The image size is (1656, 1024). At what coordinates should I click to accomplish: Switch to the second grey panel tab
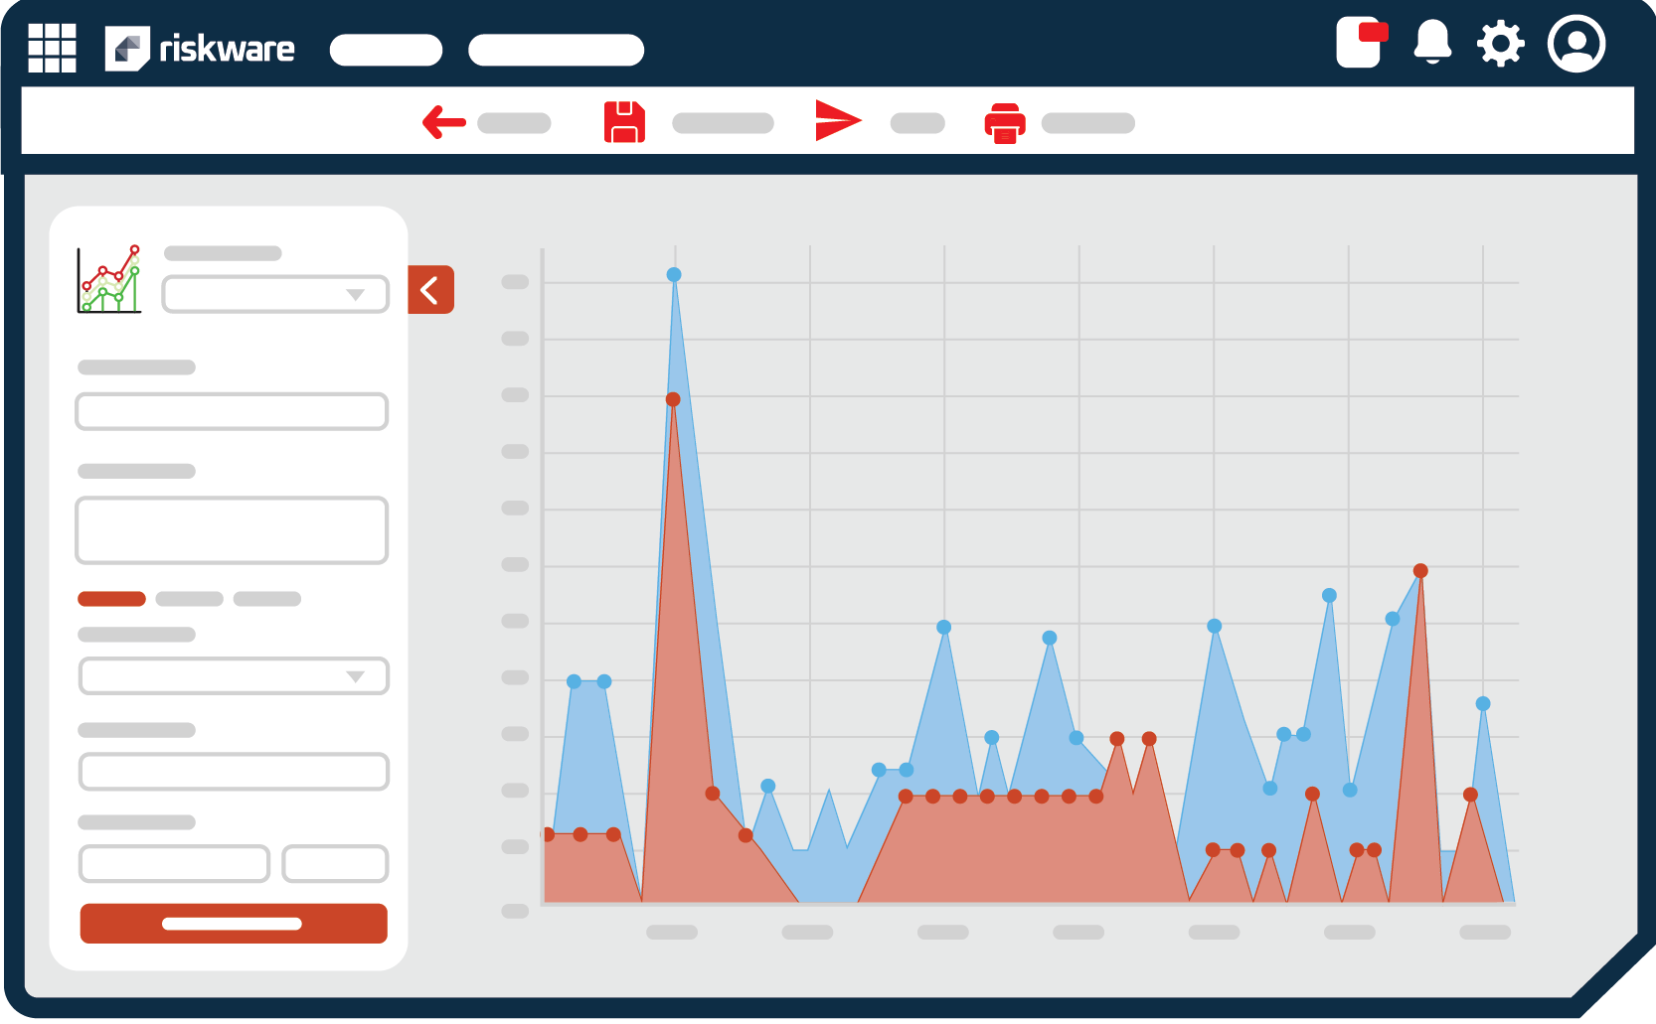click(189, 599)
